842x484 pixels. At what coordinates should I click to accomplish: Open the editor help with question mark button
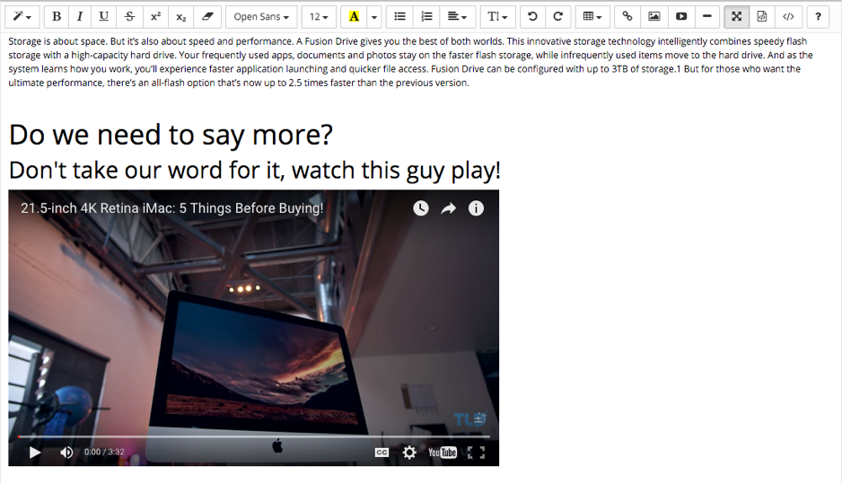click(818, 17)
